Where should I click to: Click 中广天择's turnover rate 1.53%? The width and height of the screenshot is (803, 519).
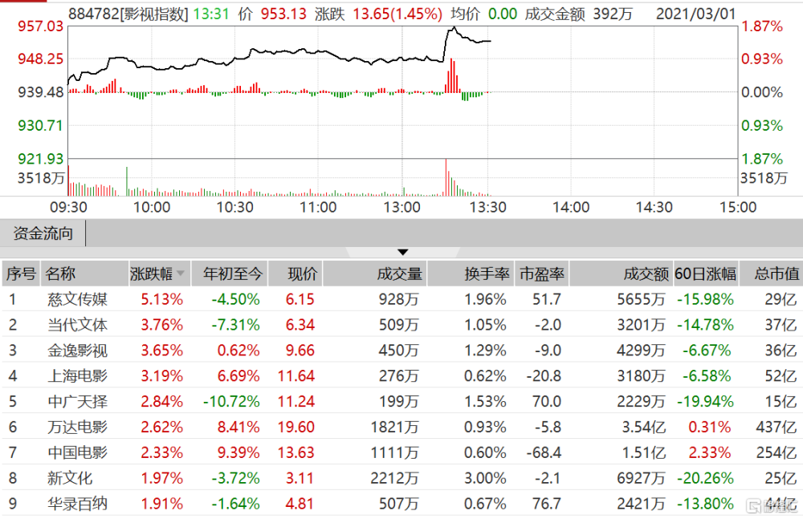[485, 402]
